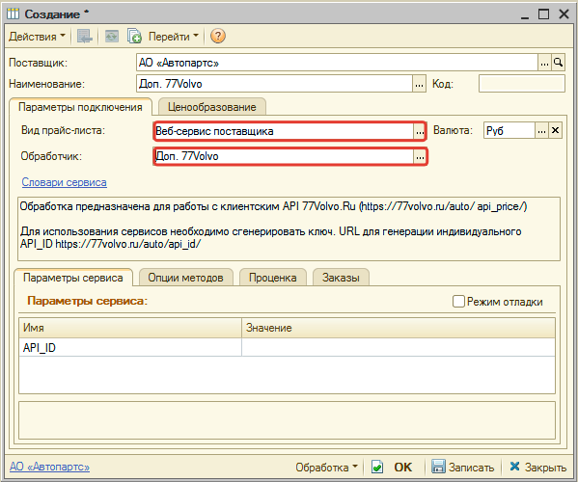
Task: Switch to the Ценообразование tab
Action: [212, 107]
